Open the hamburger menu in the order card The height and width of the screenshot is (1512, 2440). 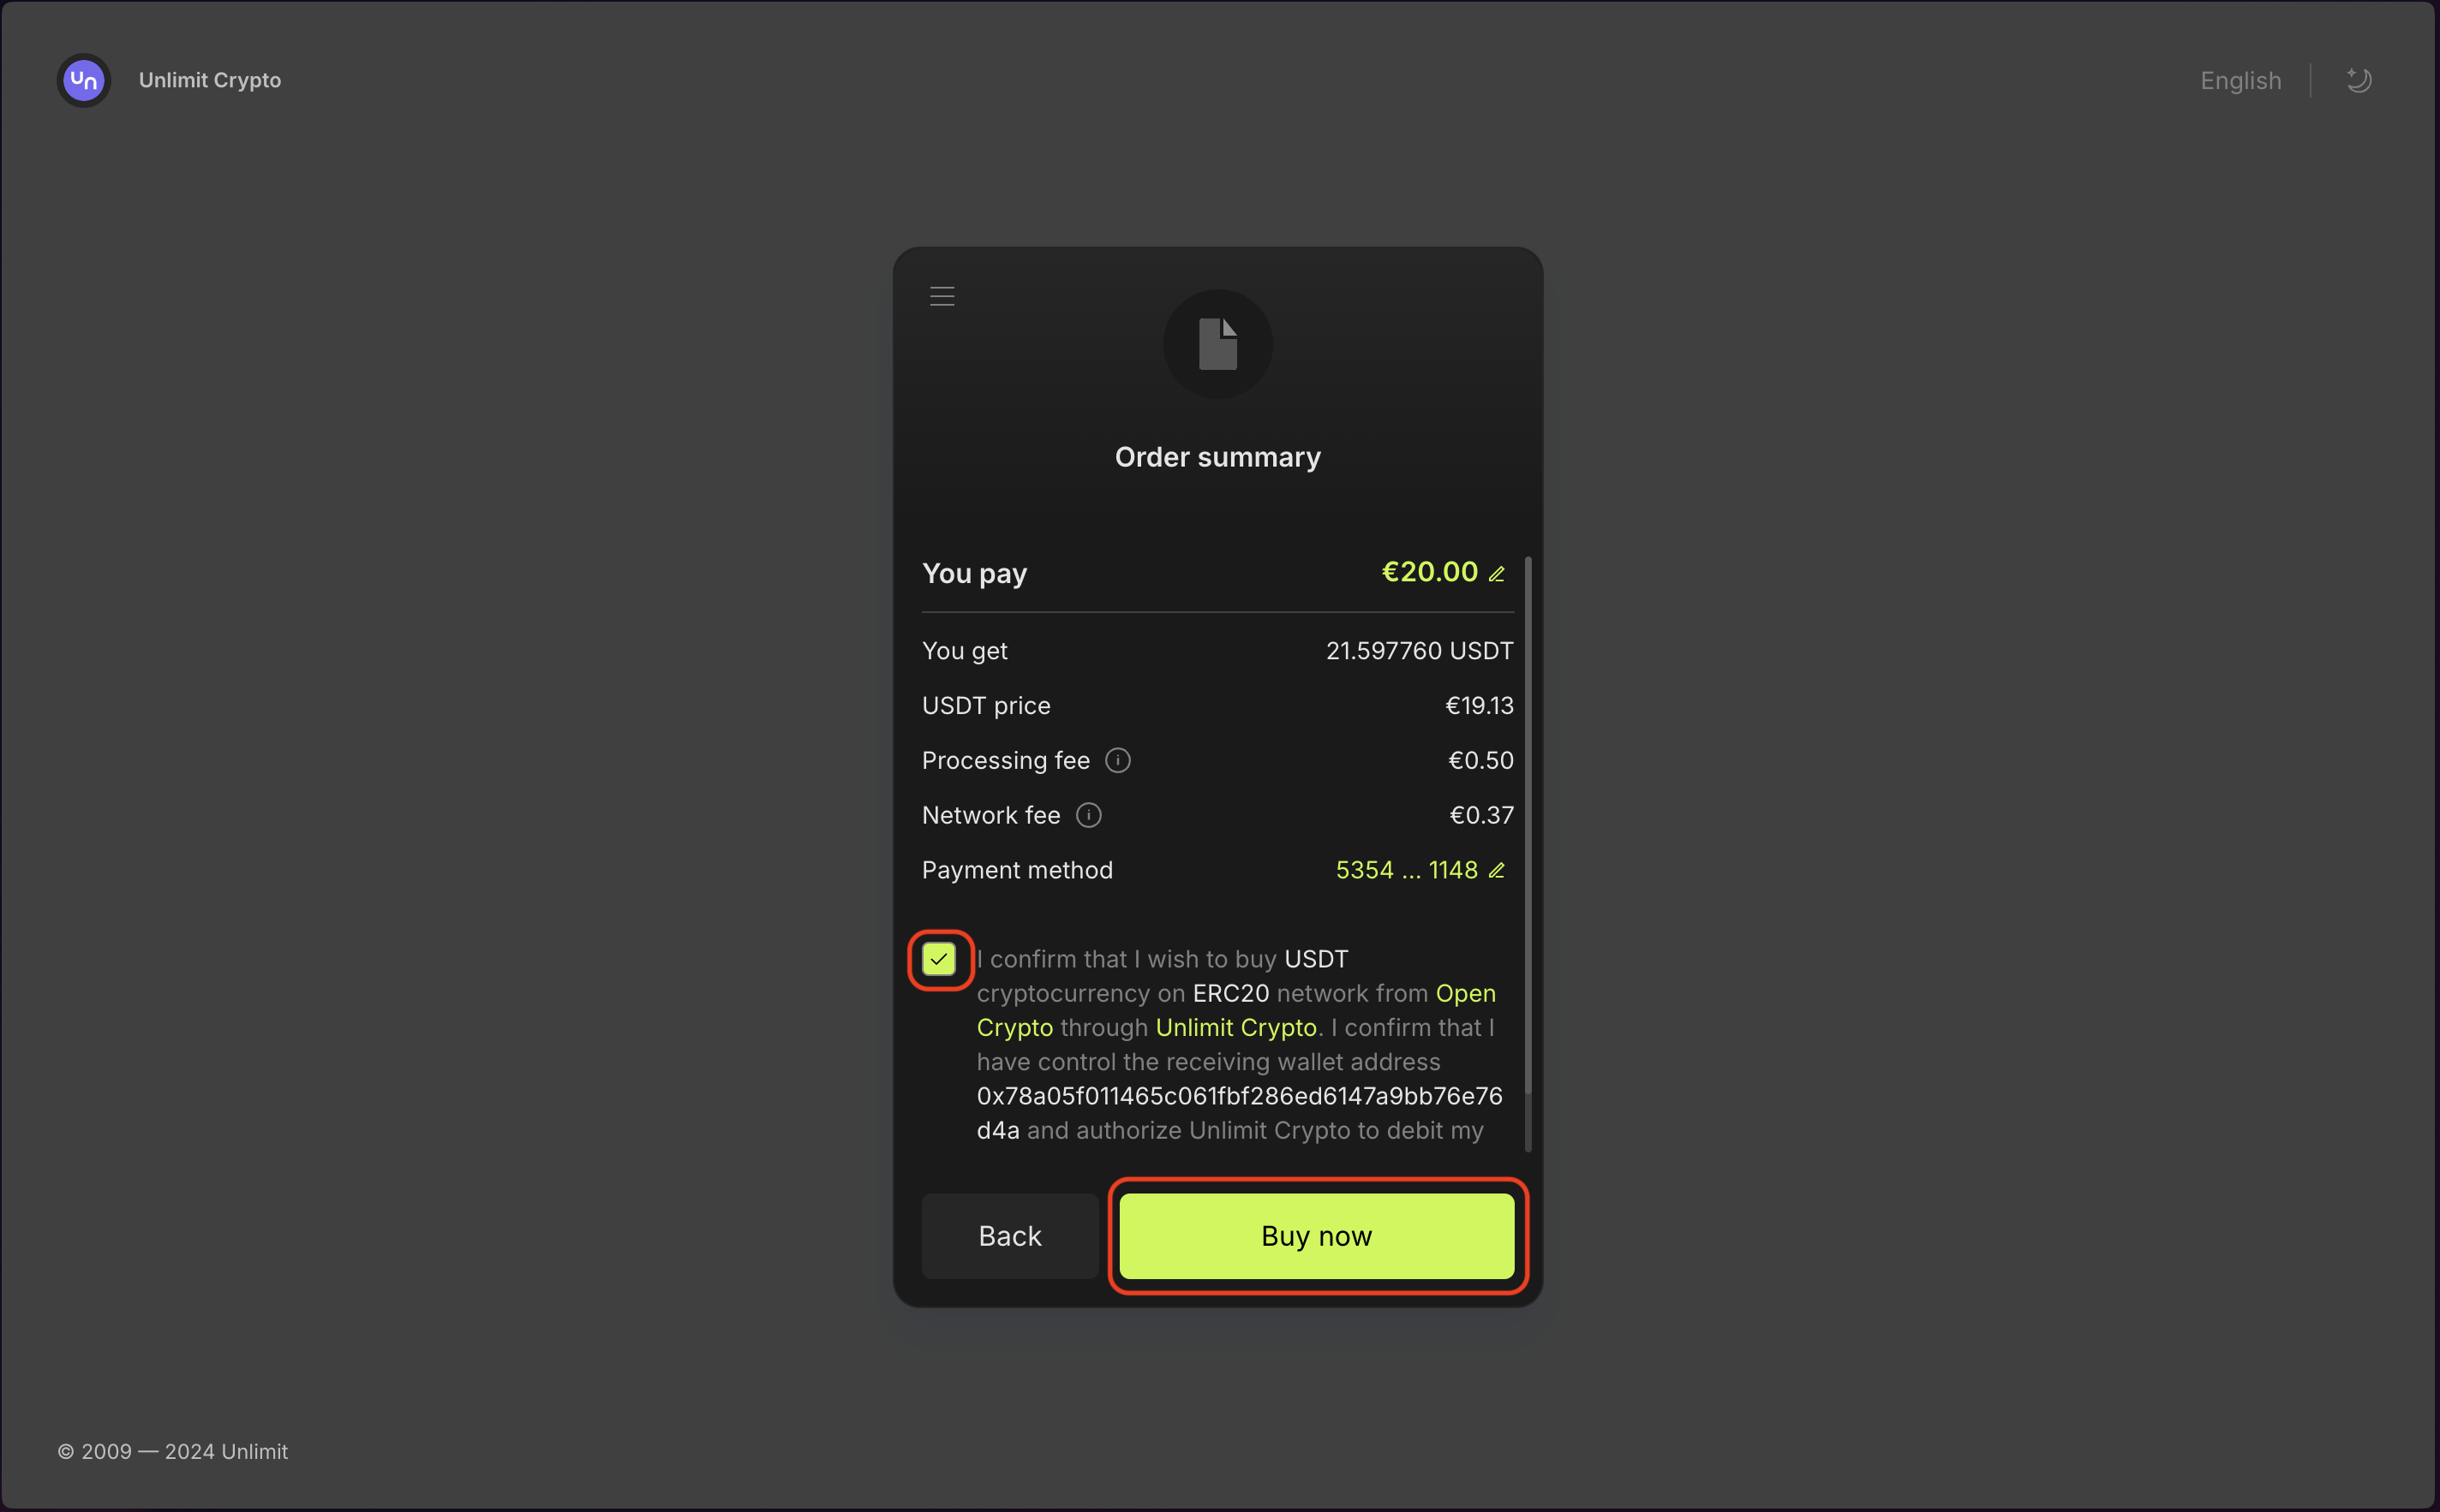click(x=942, y=296)
